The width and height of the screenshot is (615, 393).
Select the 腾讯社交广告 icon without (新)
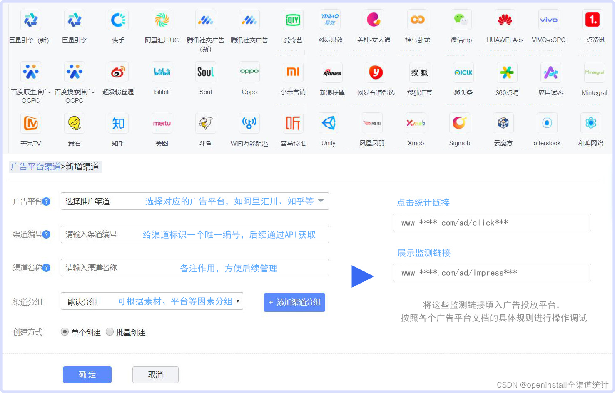(x=249, y=20)
